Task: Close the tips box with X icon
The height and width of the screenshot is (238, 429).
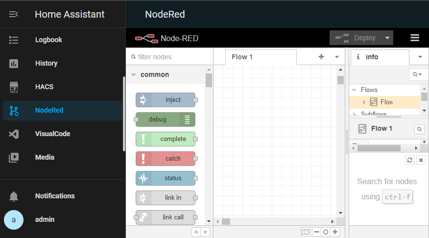Action: coord(421,160)
